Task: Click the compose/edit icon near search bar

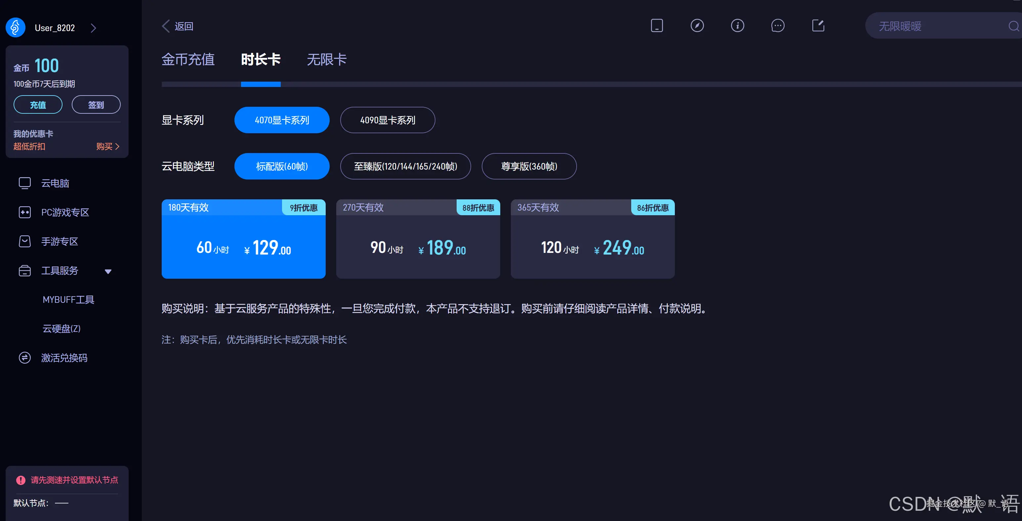Action: (818, 25)
